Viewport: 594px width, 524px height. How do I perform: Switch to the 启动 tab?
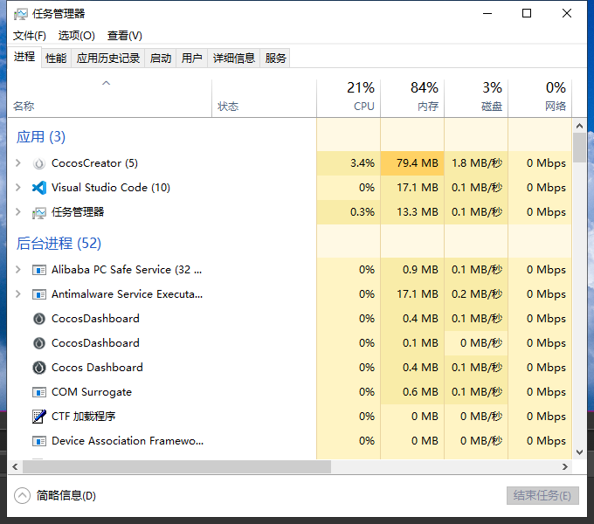(x=161, y=59)
